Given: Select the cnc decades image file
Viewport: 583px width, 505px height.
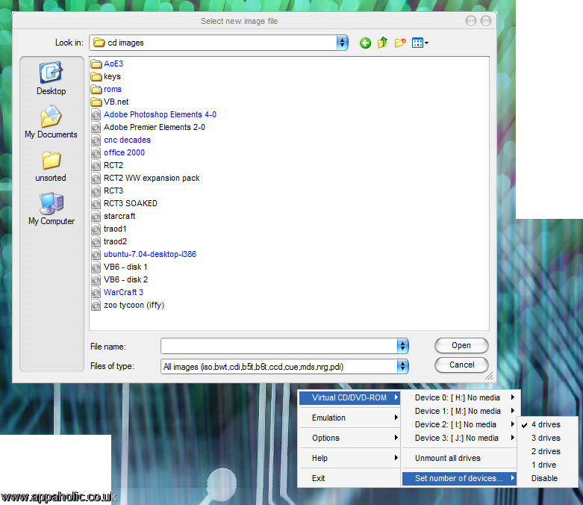Looking at the screenshot, I should 121,140.
